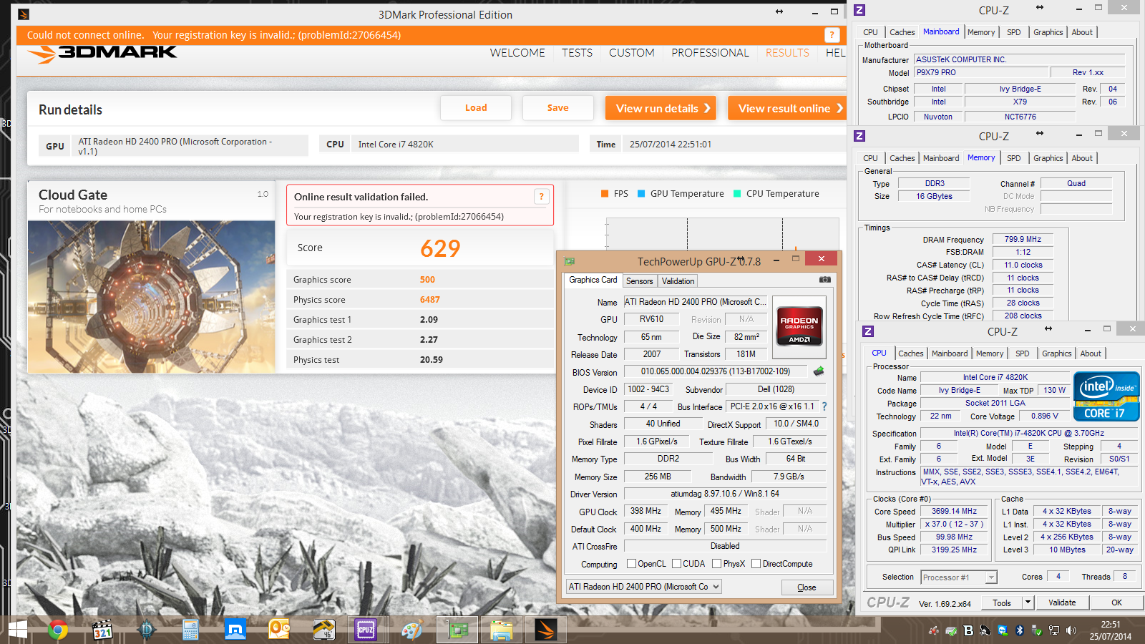Screen dimensions: 1145x644
Task: Click View result online button
Action: tap(788, 108)
